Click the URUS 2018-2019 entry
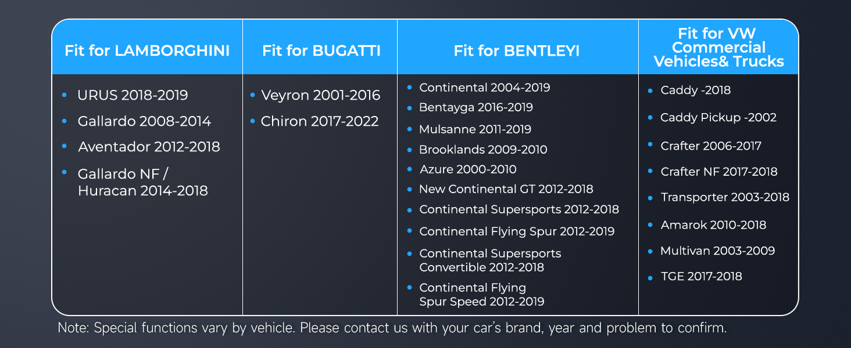This screenshot has height=348, width=851. click(x=133, y=95)
